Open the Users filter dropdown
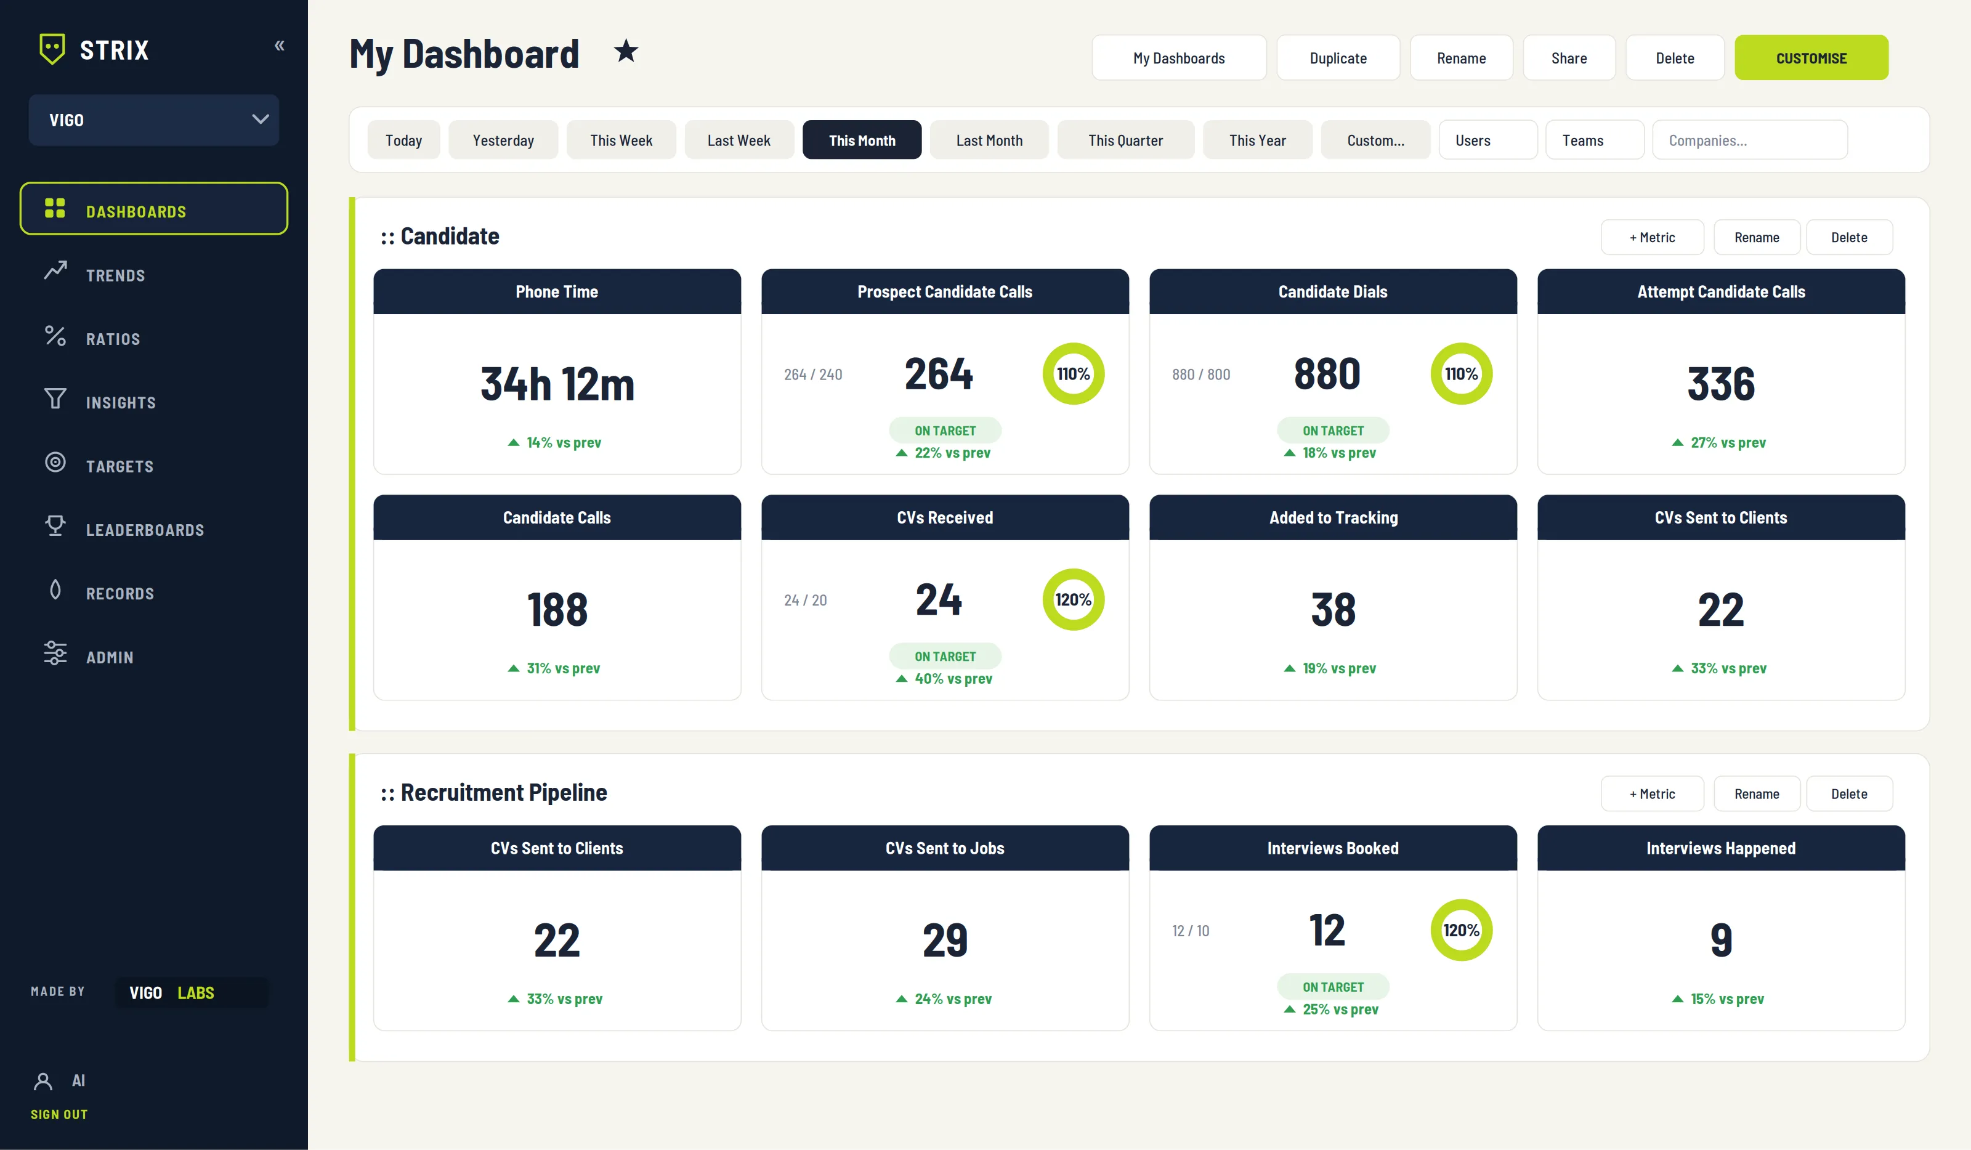Viewport: 1971px width, 1150px height. click(x=1487, y=140)
